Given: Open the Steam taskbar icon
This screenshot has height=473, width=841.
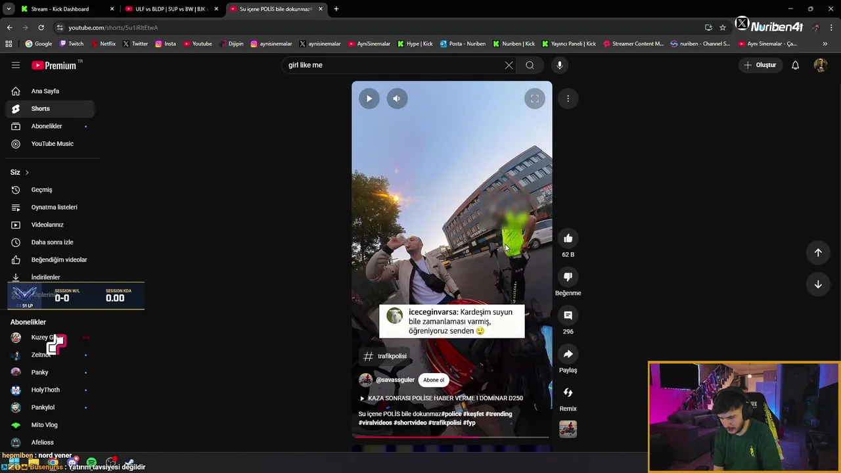Looking at the screenshot, I should (131, 462).
